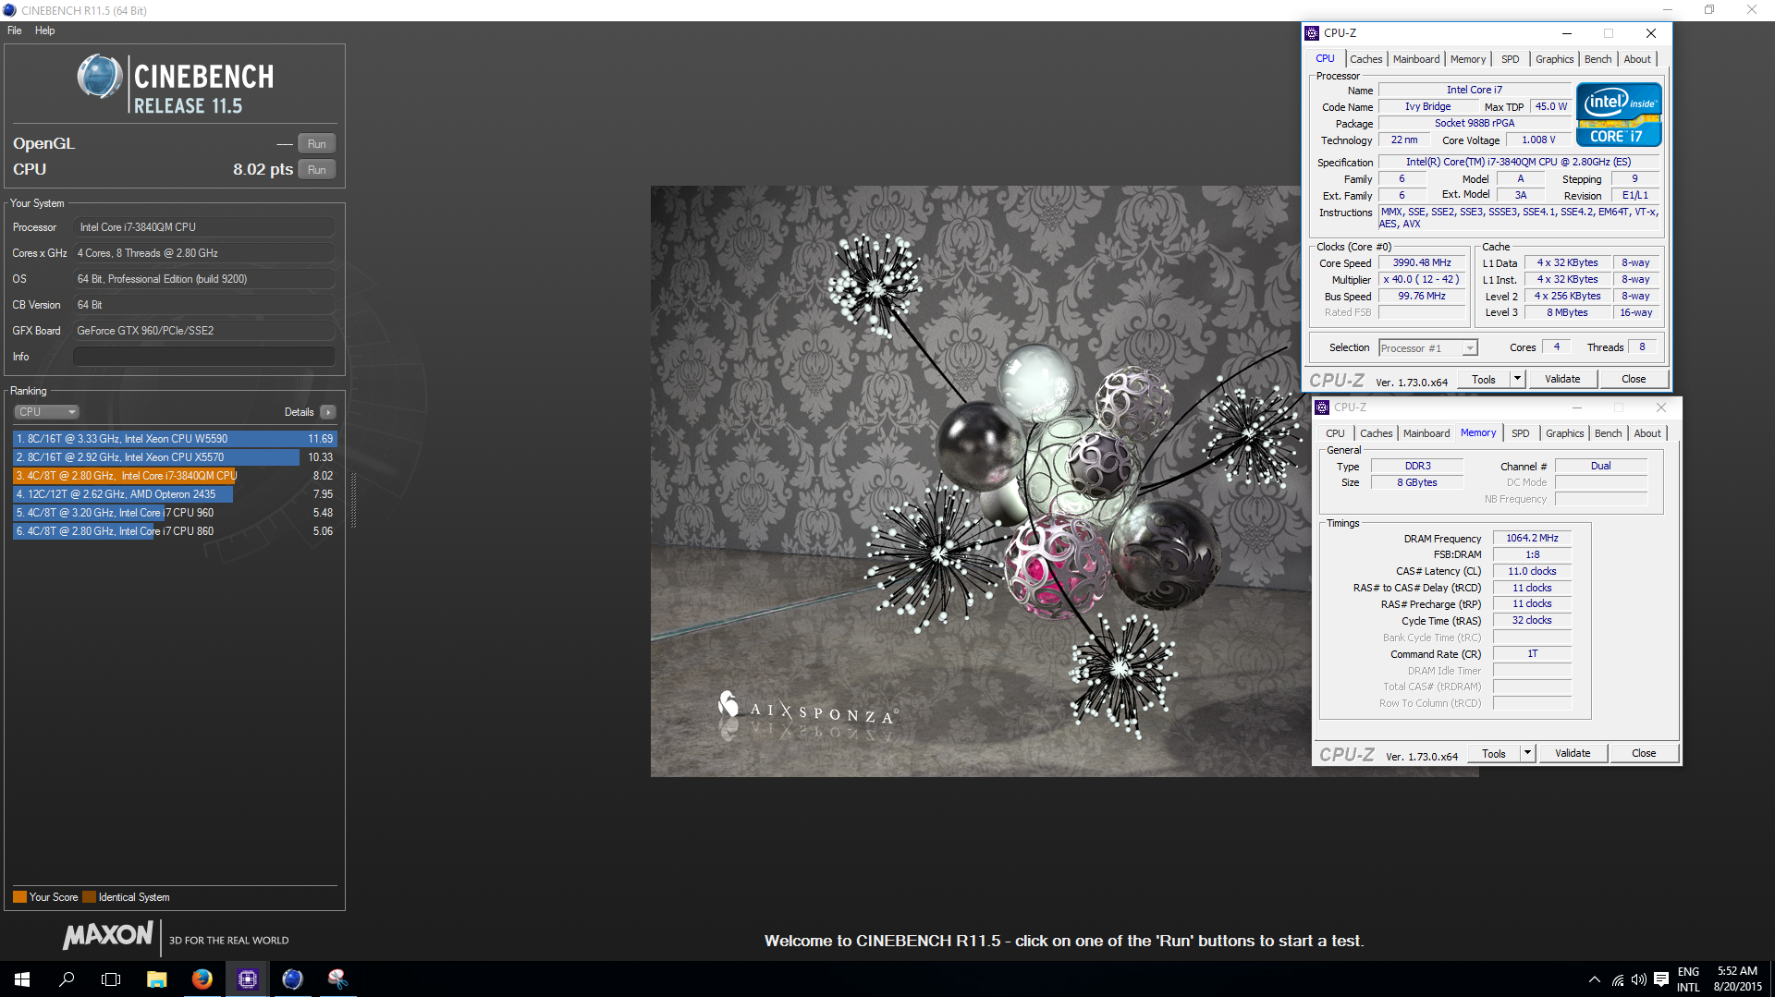Image resolution: width=1775 pixels, height=997 pixels.
Task: Click Validate in top CPU-Z window
Action: (1562, 380)
